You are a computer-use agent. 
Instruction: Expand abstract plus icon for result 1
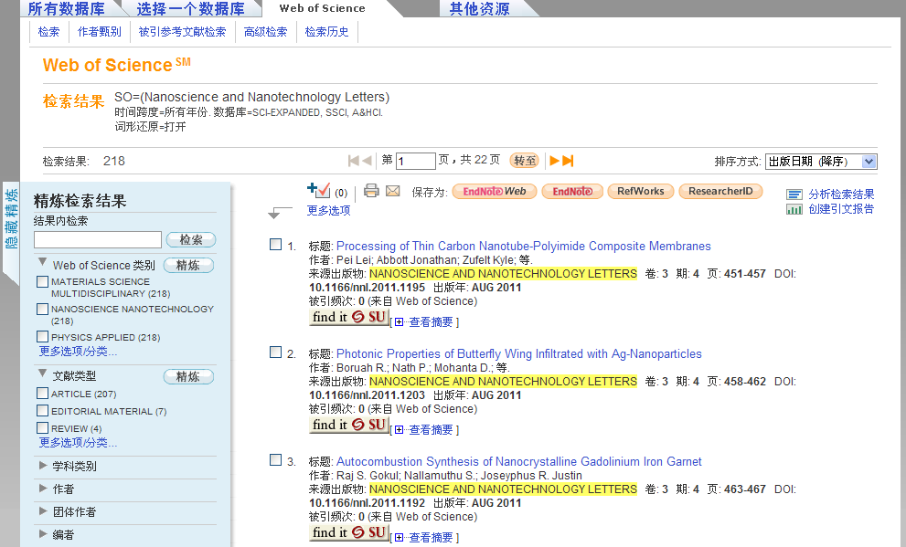400,322
